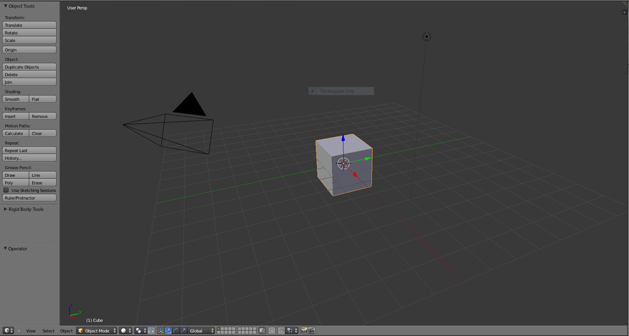Select the scale manipulator icon

183,331
